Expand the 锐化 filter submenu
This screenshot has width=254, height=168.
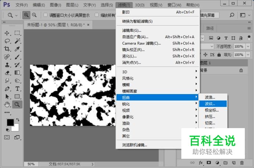point(158,104)
